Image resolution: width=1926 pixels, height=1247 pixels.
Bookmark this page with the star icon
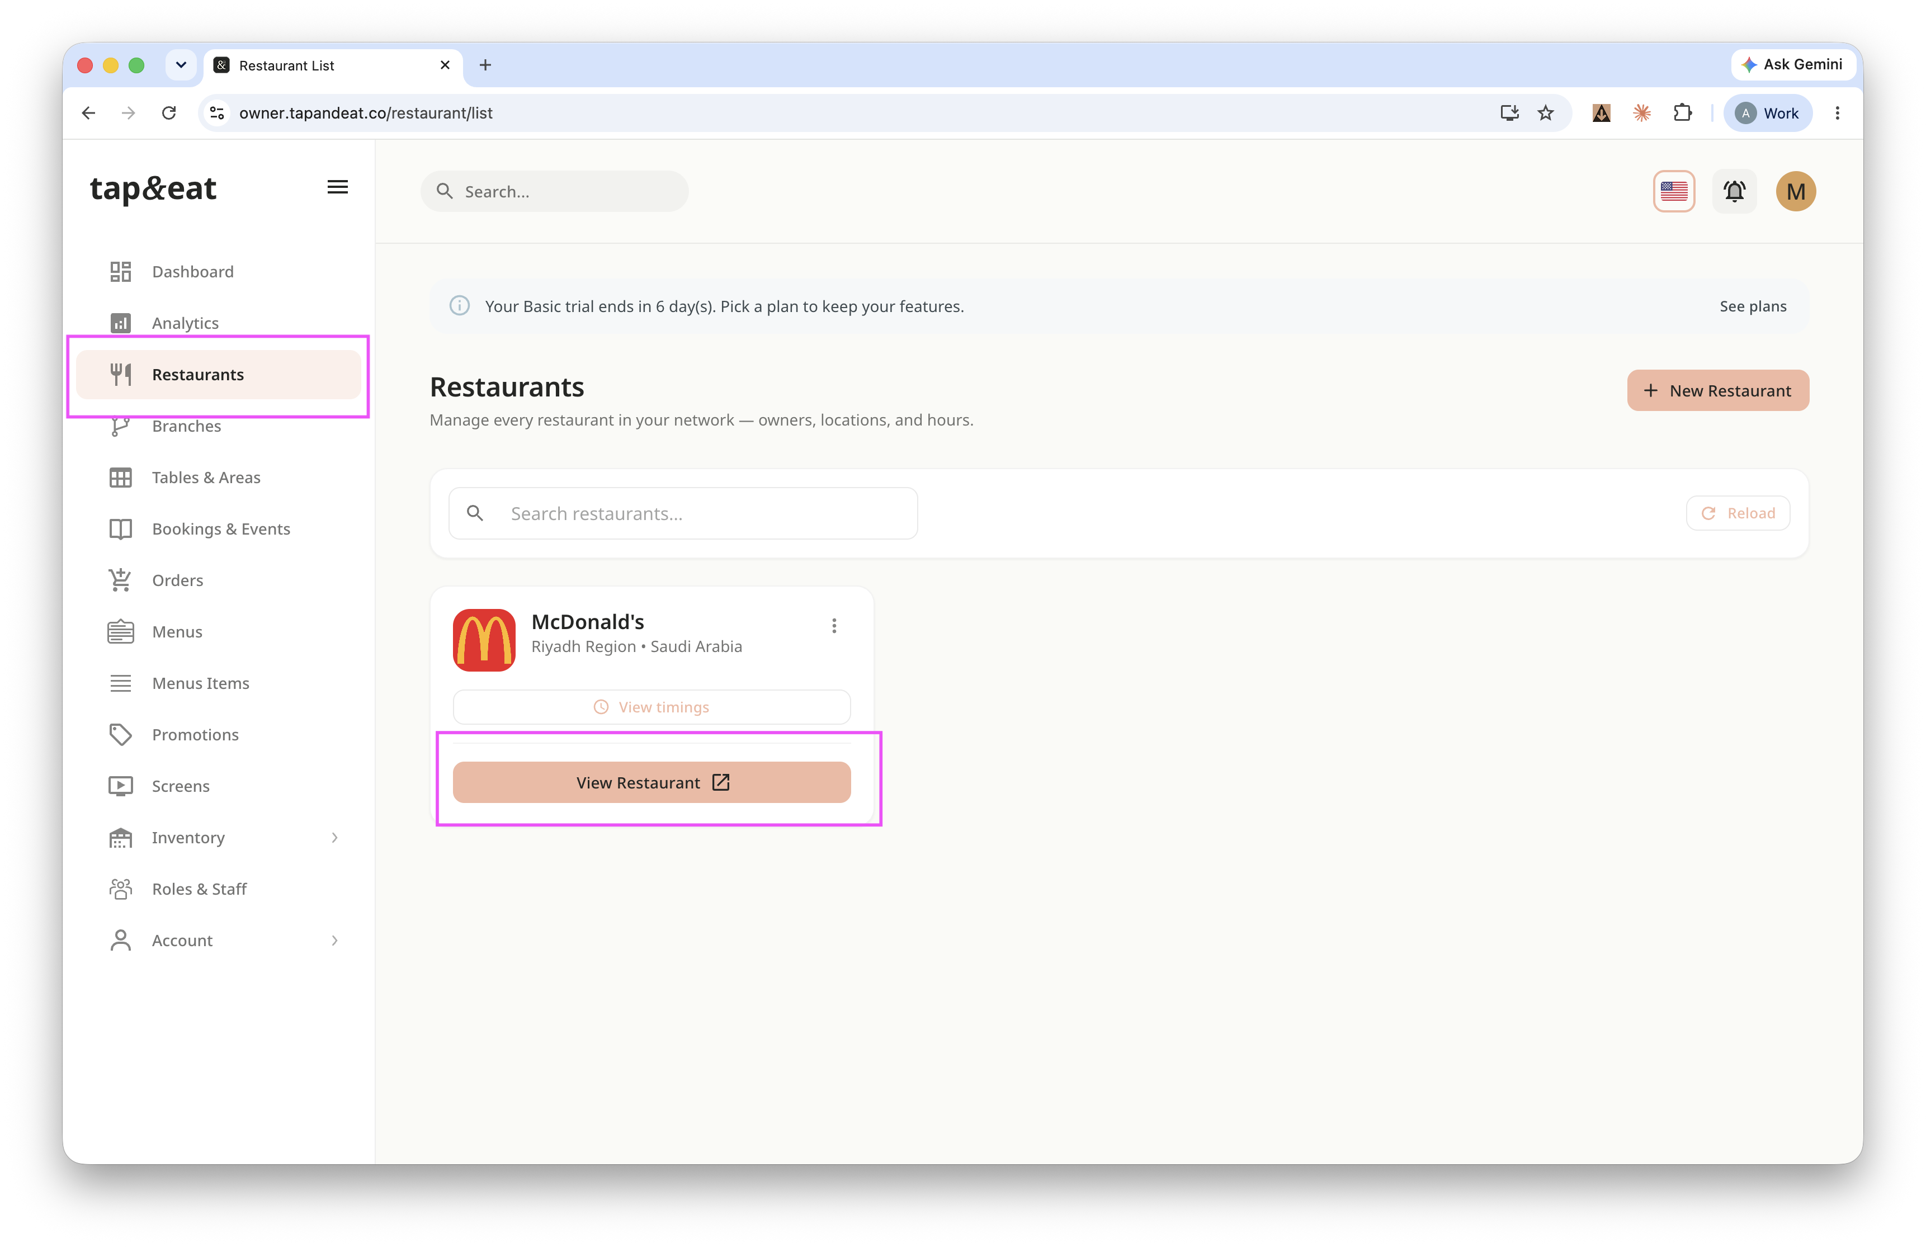tap(1546, 114)
